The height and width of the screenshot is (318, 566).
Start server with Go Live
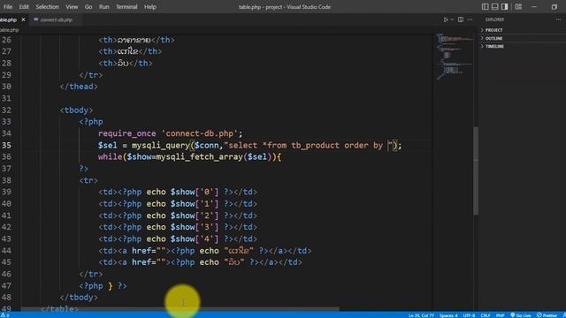[x=521, y=315]
